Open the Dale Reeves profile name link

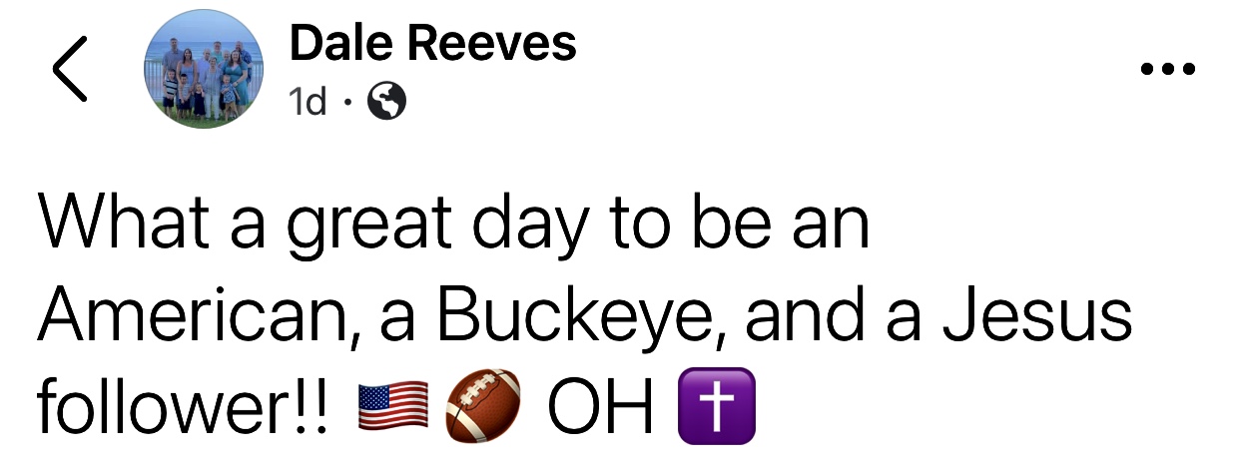tap(432, 44)
